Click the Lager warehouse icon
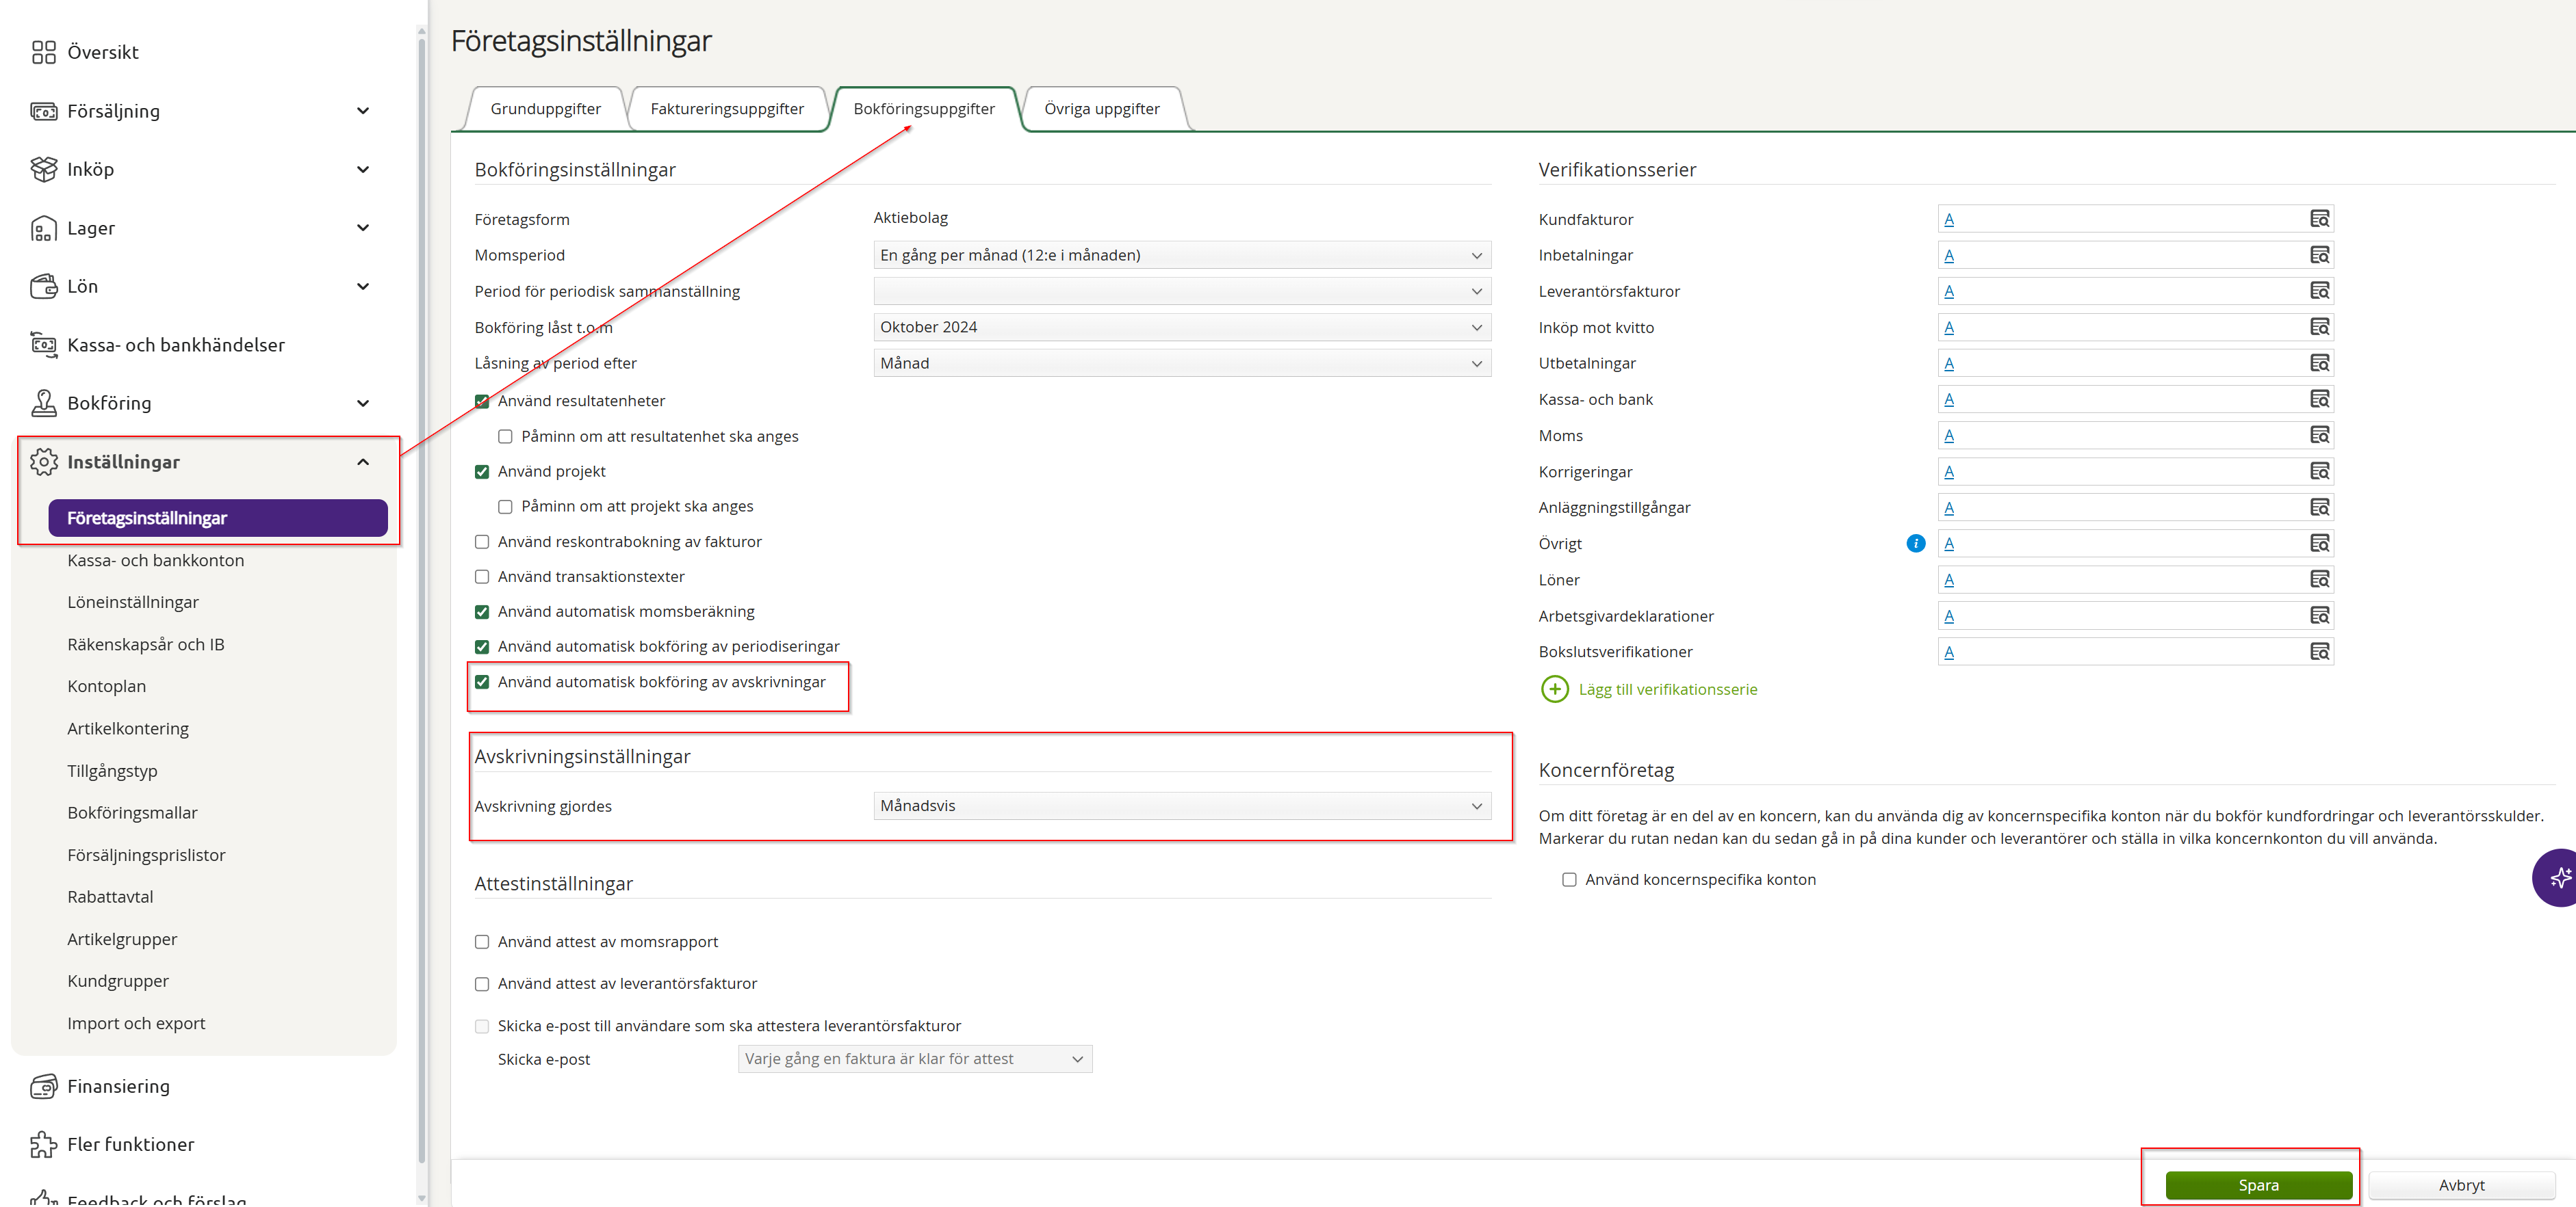The image size is (2576, 1207). [x=43, y=229]
